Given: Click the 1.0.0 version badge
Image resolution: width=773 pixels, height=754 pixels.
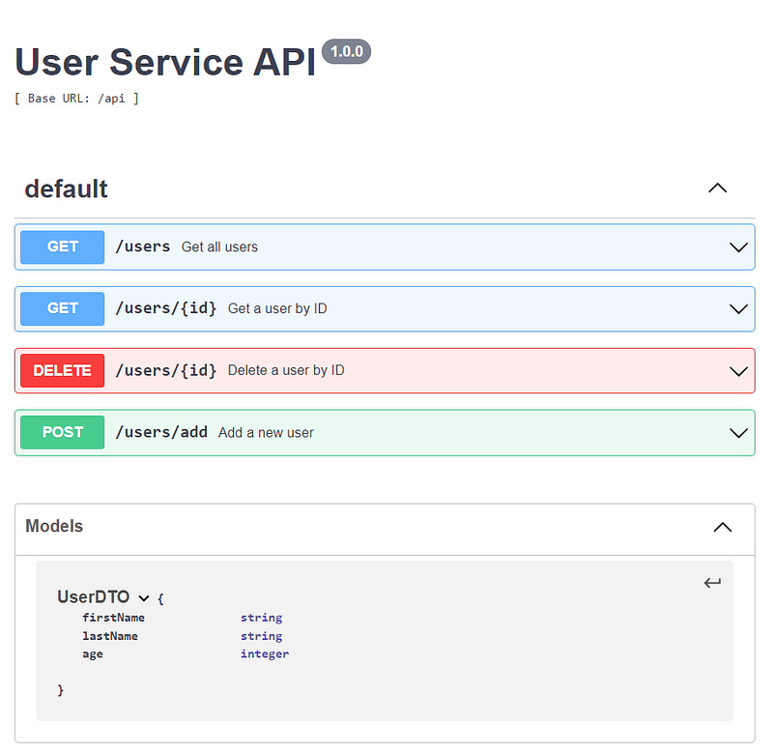Looking at the screenshot, I should (x=346, y=51).
